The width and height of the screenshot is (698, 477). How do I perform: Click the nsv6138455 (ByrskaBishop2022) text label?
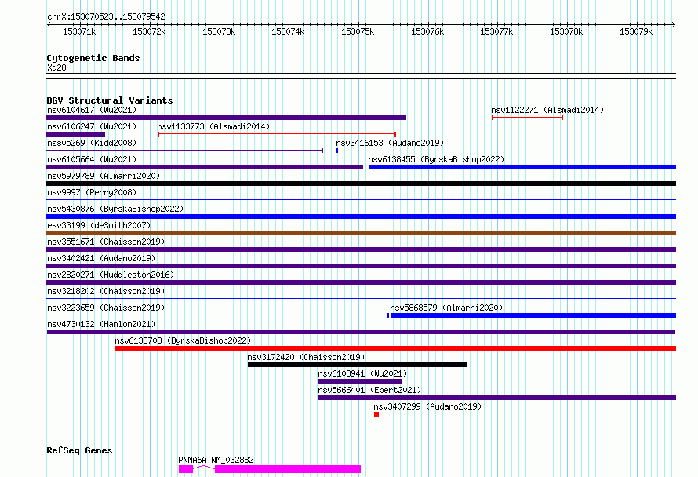[x=436, y=159]
